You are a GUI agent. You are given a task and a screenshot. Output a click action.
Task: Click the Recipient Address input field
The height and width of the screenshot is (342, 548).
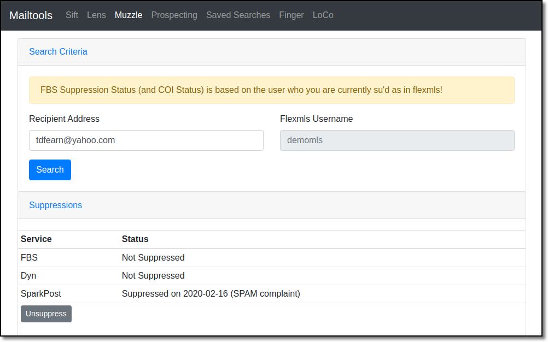[146, 140]
